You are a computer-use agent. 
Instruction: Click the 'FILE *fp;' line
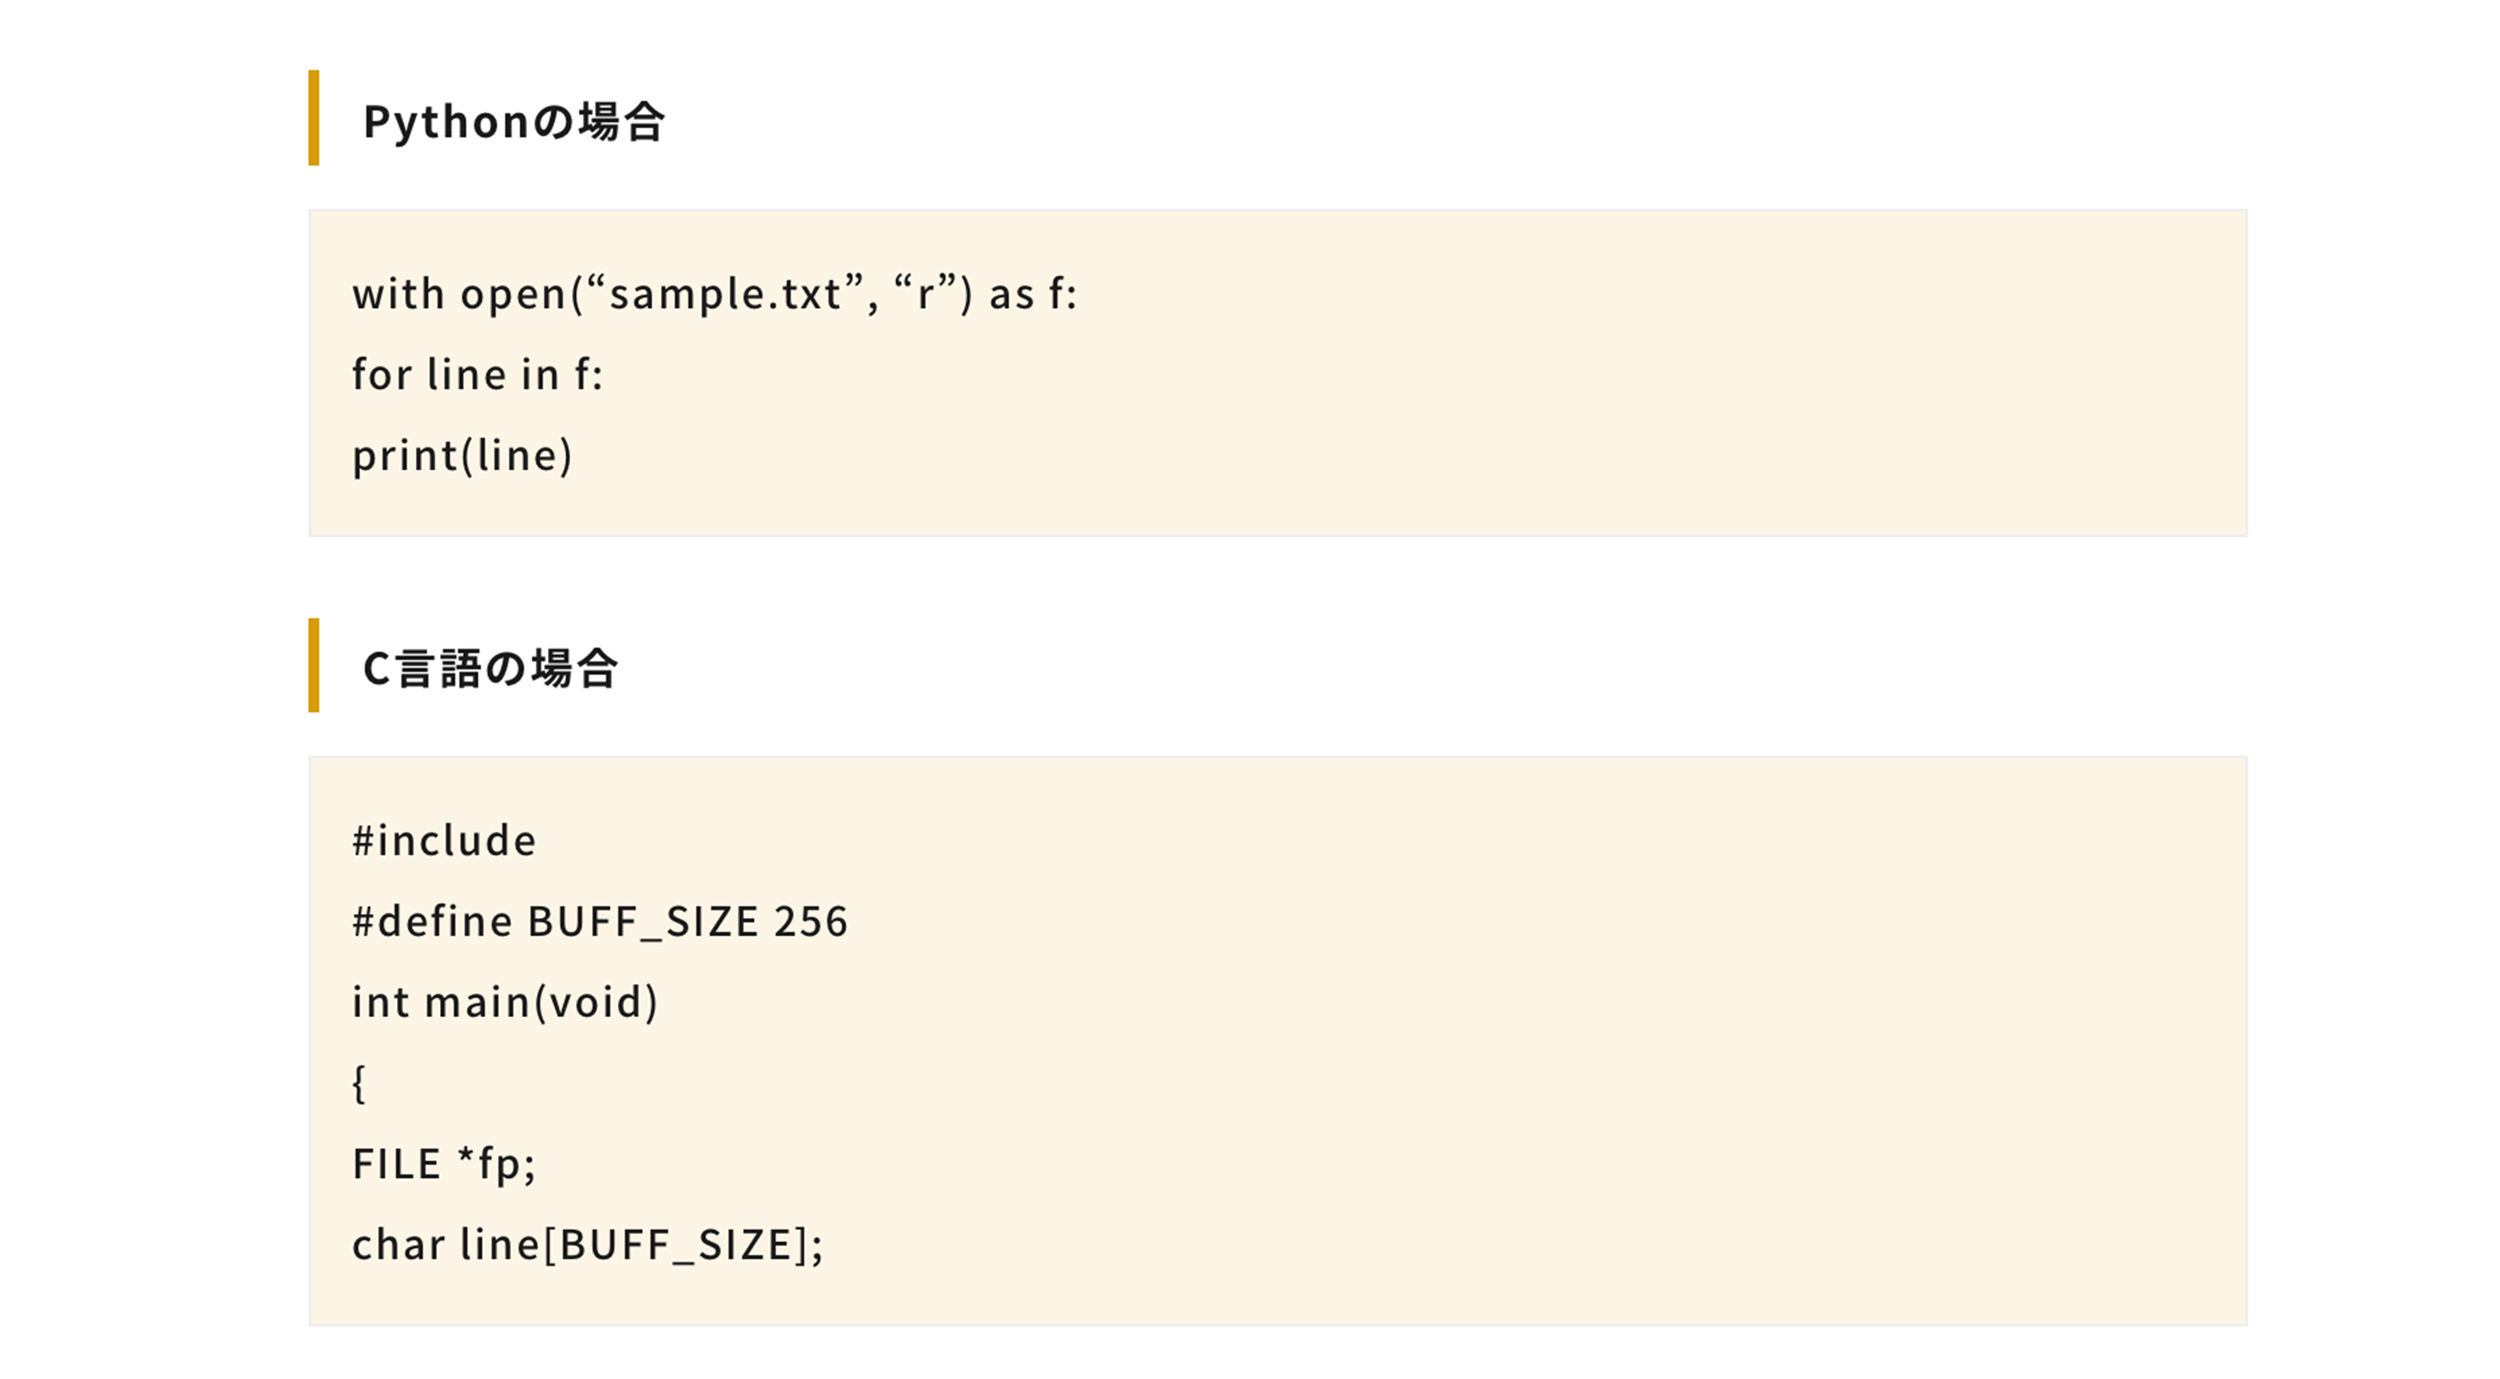pos(444,1164)
